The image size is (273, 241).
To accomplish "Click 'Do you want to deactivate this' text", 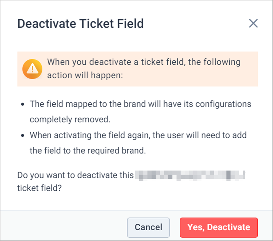I will pos(75,175).
